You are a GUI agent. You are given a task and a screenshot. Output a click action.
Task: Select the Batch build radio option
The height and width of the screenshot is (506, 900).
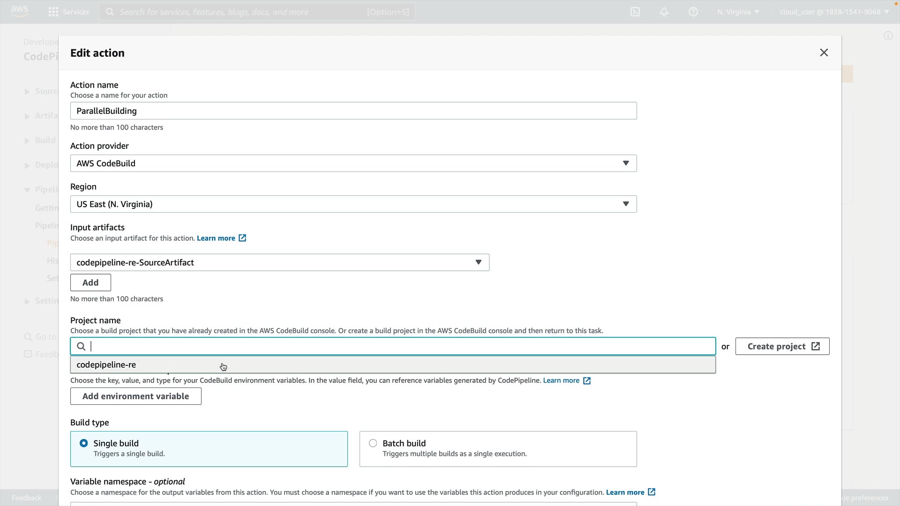373,443
